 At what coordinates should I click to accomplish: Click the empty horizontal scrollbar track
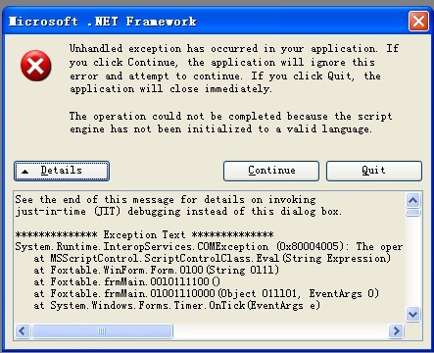click(280, 331)
